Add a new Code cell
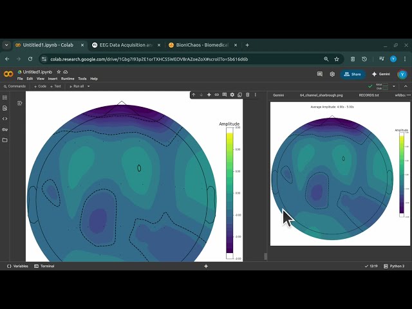The width and height of the screenshot is (412, 309). [x=40, y=86]
